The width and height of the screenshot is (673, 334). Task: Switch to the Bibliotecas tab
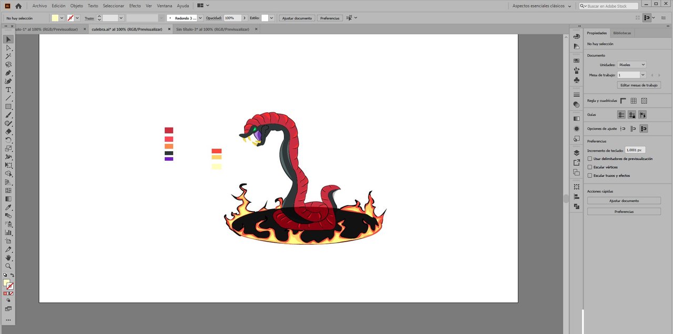623,33
